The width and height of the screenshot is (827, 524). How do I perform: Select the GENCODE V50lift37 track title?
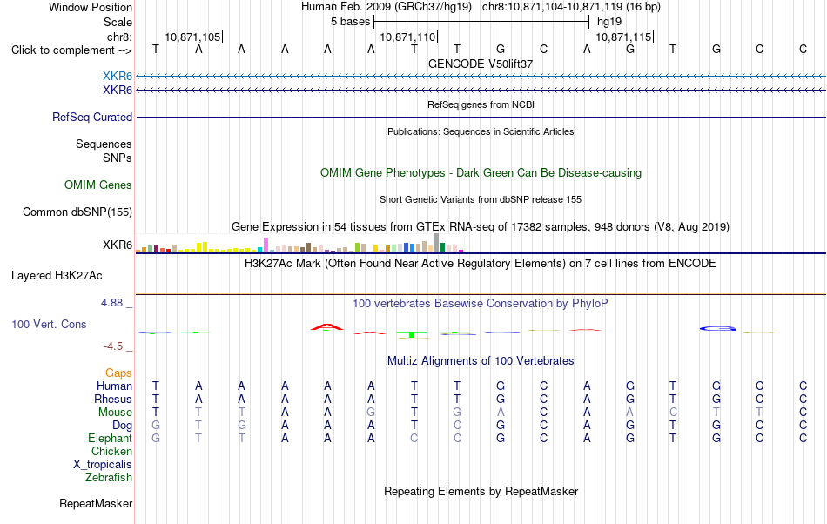tap(481, 64)
